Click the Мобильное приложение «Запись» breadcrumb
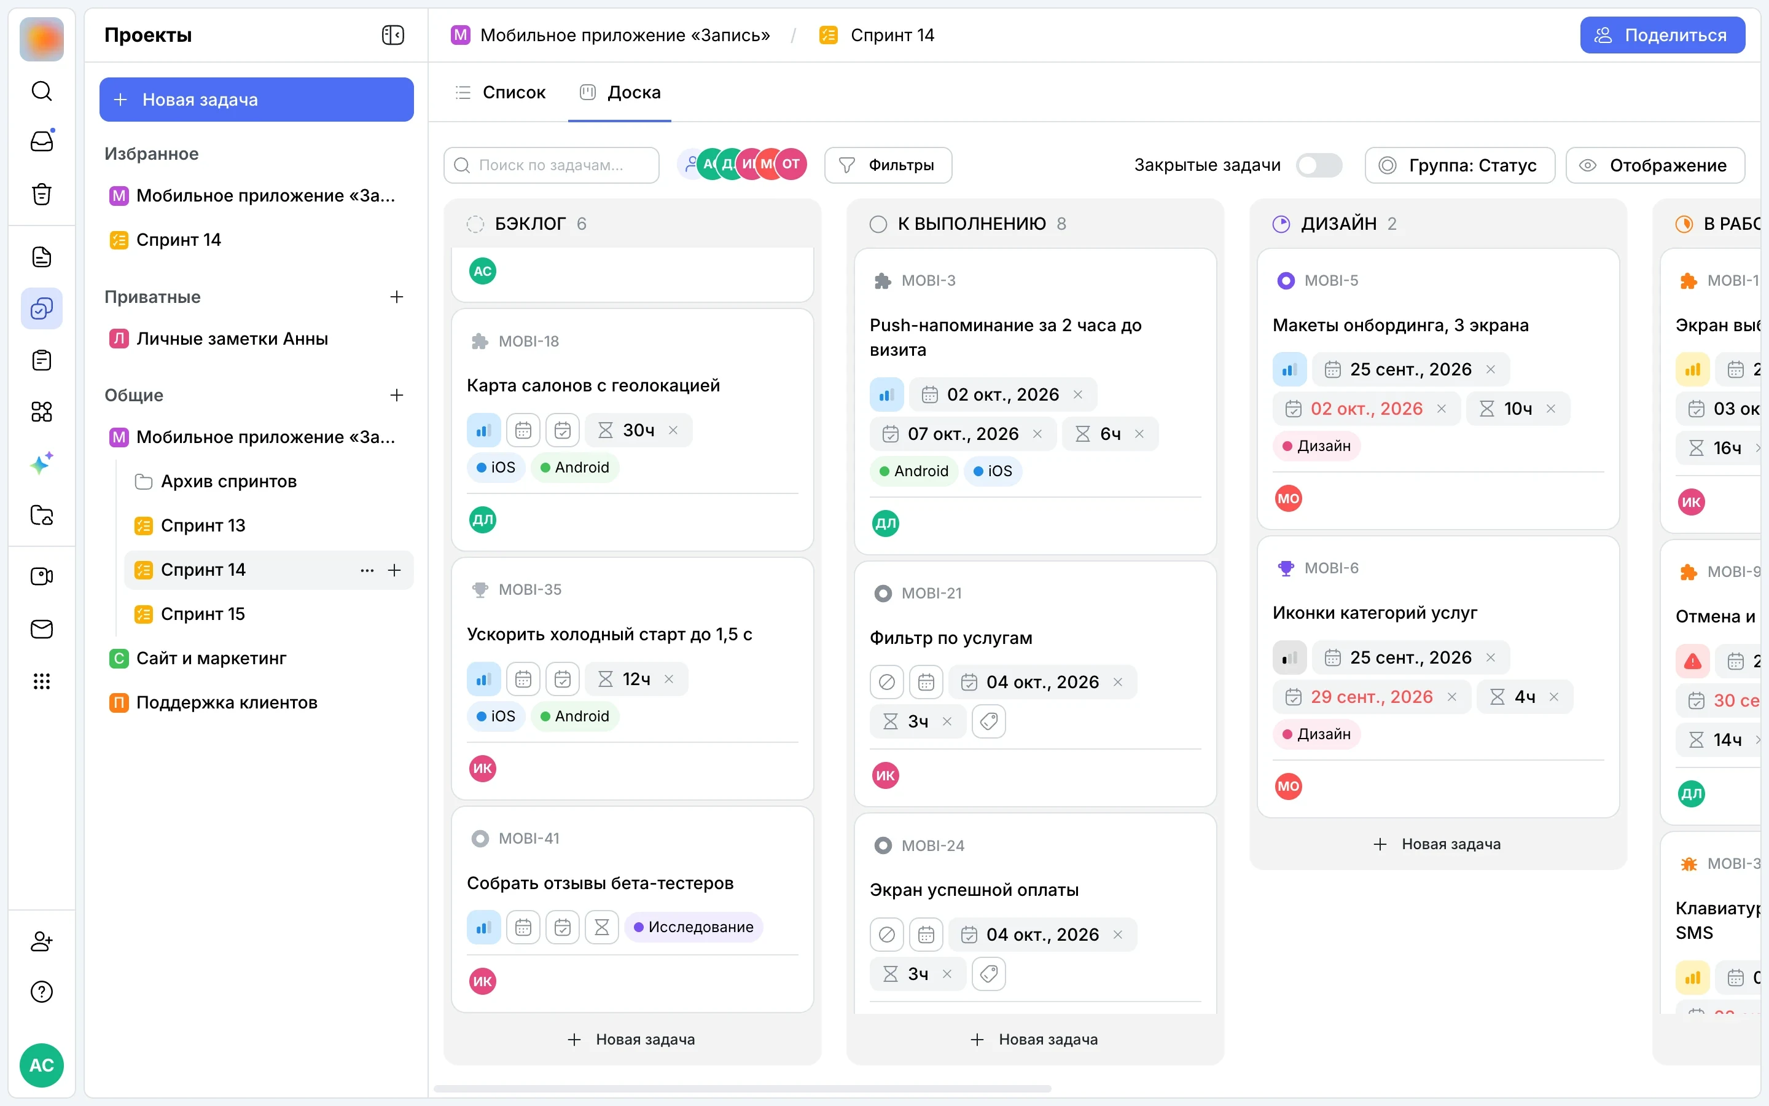Viewport: 1769px width, 1106px height. [611, 35]
